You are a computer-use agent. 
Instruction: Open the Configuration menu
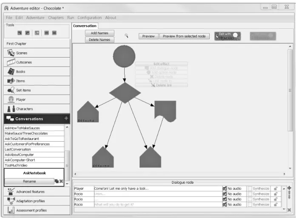tap(89, 17)
